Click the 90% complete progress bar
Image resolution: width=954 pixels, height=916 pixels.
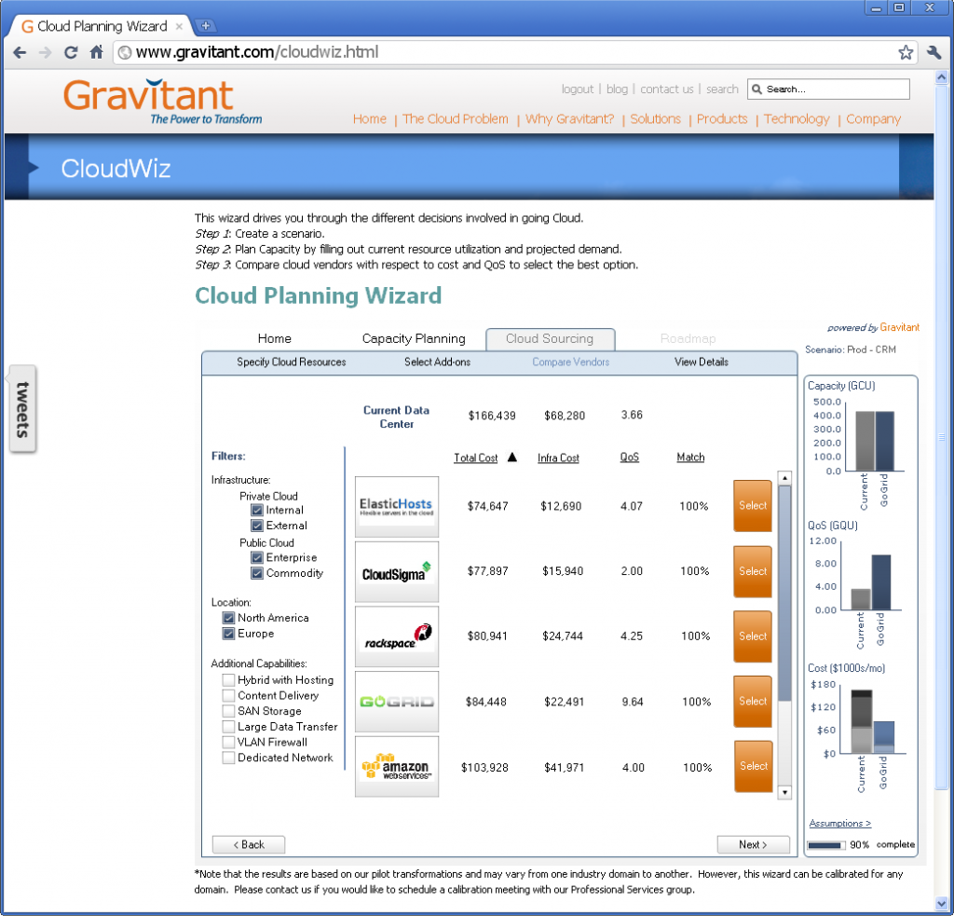pyautogui.click(x=826, y=845)
